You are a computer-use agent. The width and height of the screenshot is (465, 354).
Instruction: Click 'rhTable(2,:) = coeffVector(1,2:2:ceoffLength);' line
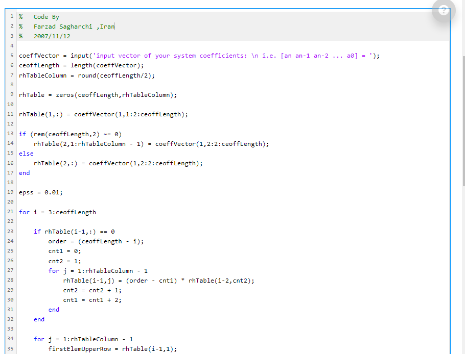pyautogui.click(x=118, y=163)
